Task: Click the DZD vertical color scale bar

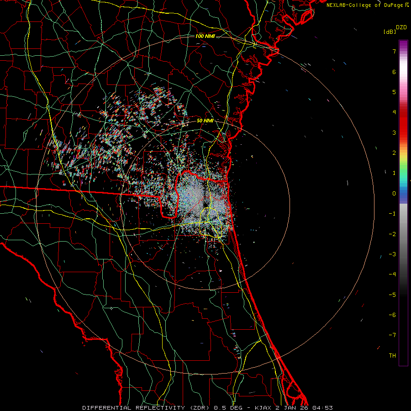Action: 403,203
